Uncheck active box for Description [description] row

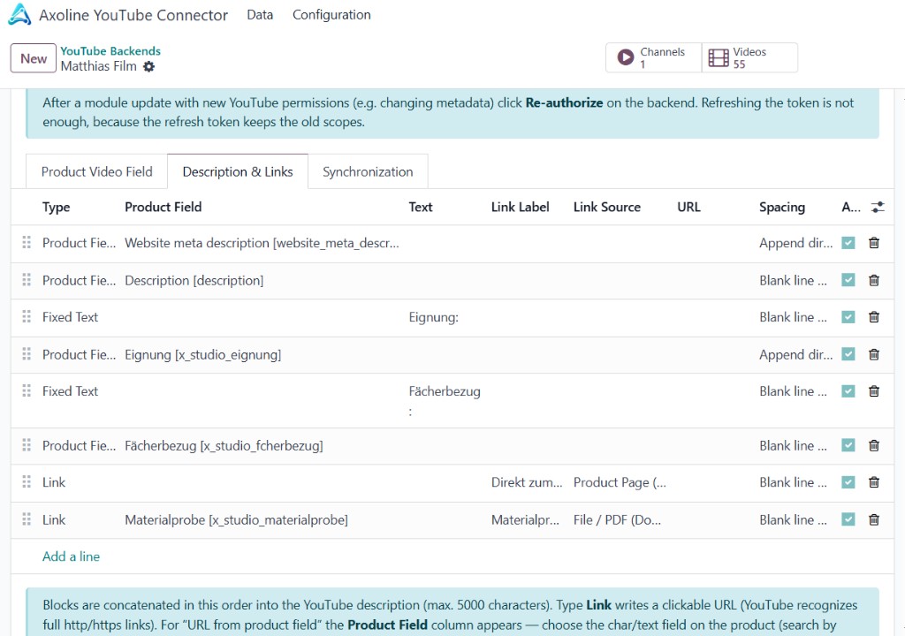[848, 281]
